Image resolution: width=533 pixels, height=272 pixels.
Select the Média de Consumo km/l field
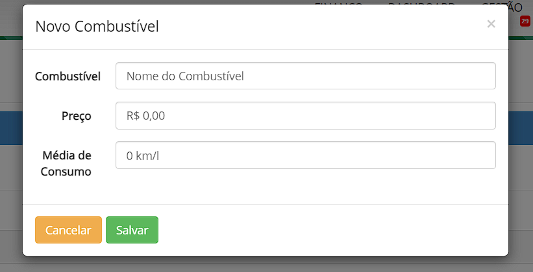pyautogui.click(x=305, y=155)
